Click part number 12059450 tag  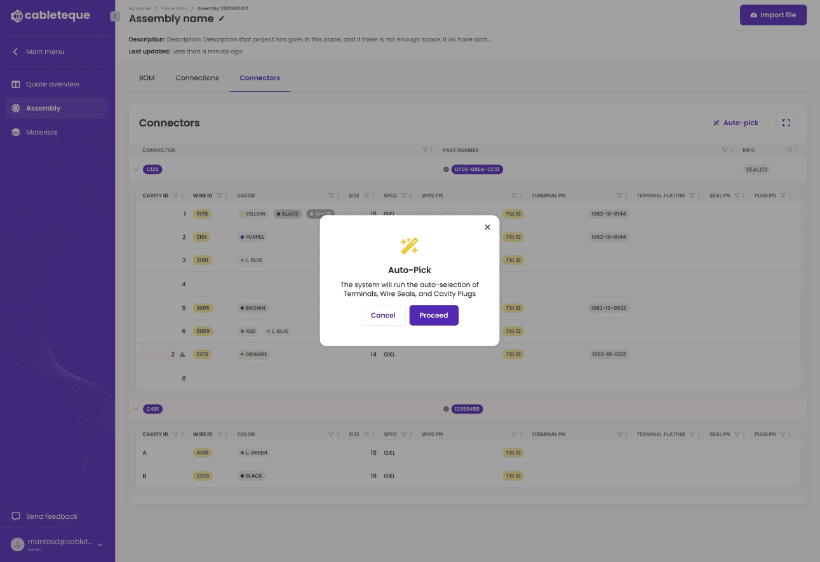click(x=467, y=409)
